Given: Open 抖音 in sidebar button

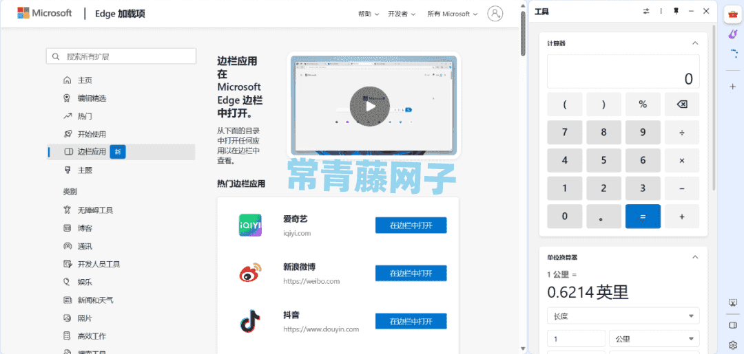Looking at the screenshot, I should 411,321.
